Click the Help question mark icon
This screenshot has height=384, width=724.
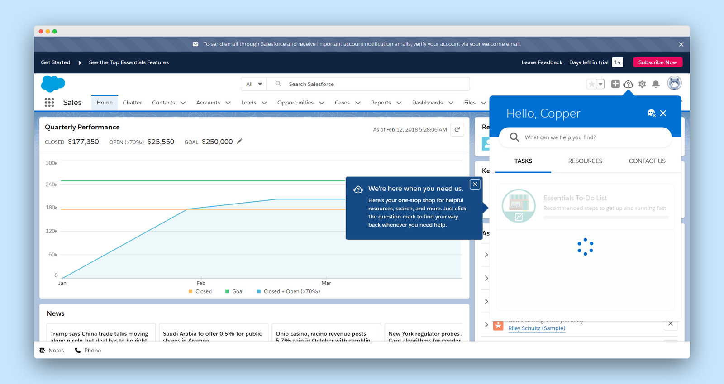pyautogui.click(x=628, y=84)
